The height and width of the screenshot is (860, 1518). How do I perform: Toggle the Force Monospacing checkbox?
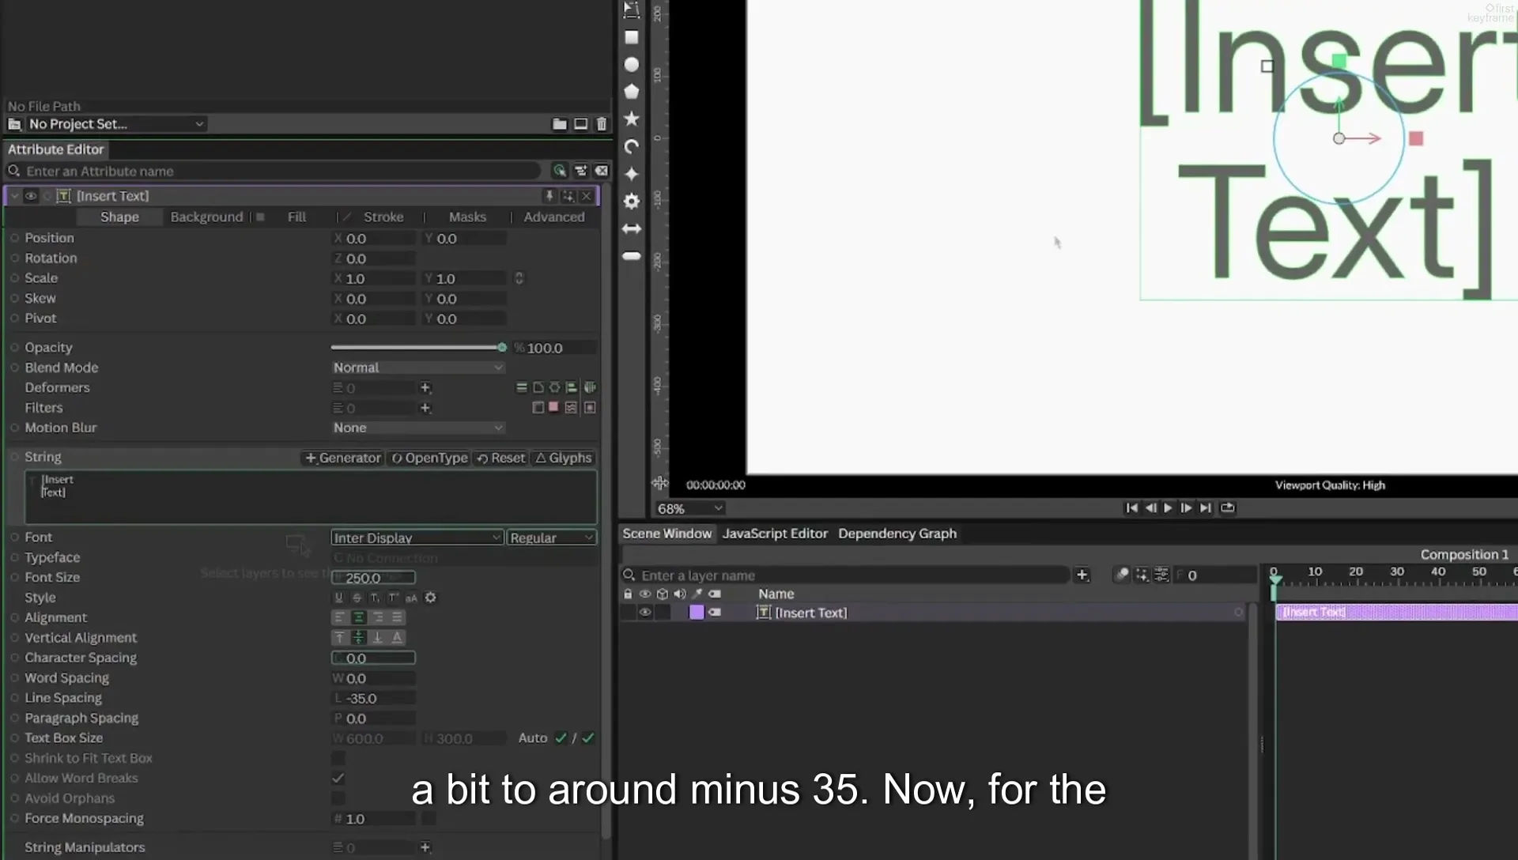[428, 819]
